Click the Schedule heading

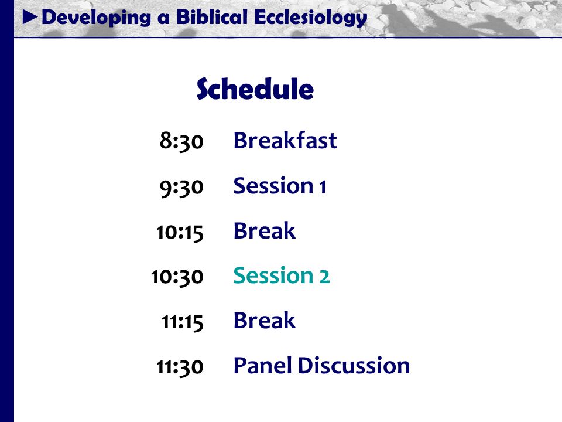(255, 89)
